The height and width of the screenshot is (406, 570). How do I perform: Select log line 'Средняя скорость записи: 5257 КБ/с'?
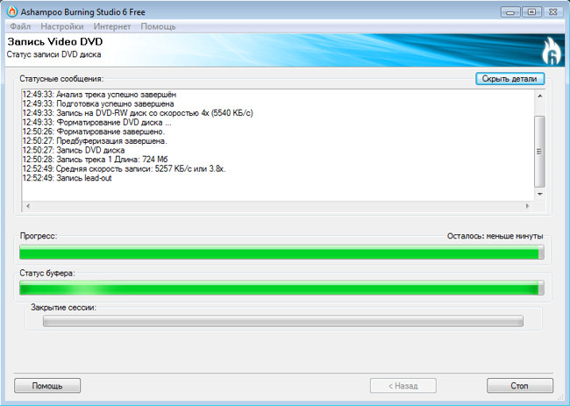pos(125,169)
